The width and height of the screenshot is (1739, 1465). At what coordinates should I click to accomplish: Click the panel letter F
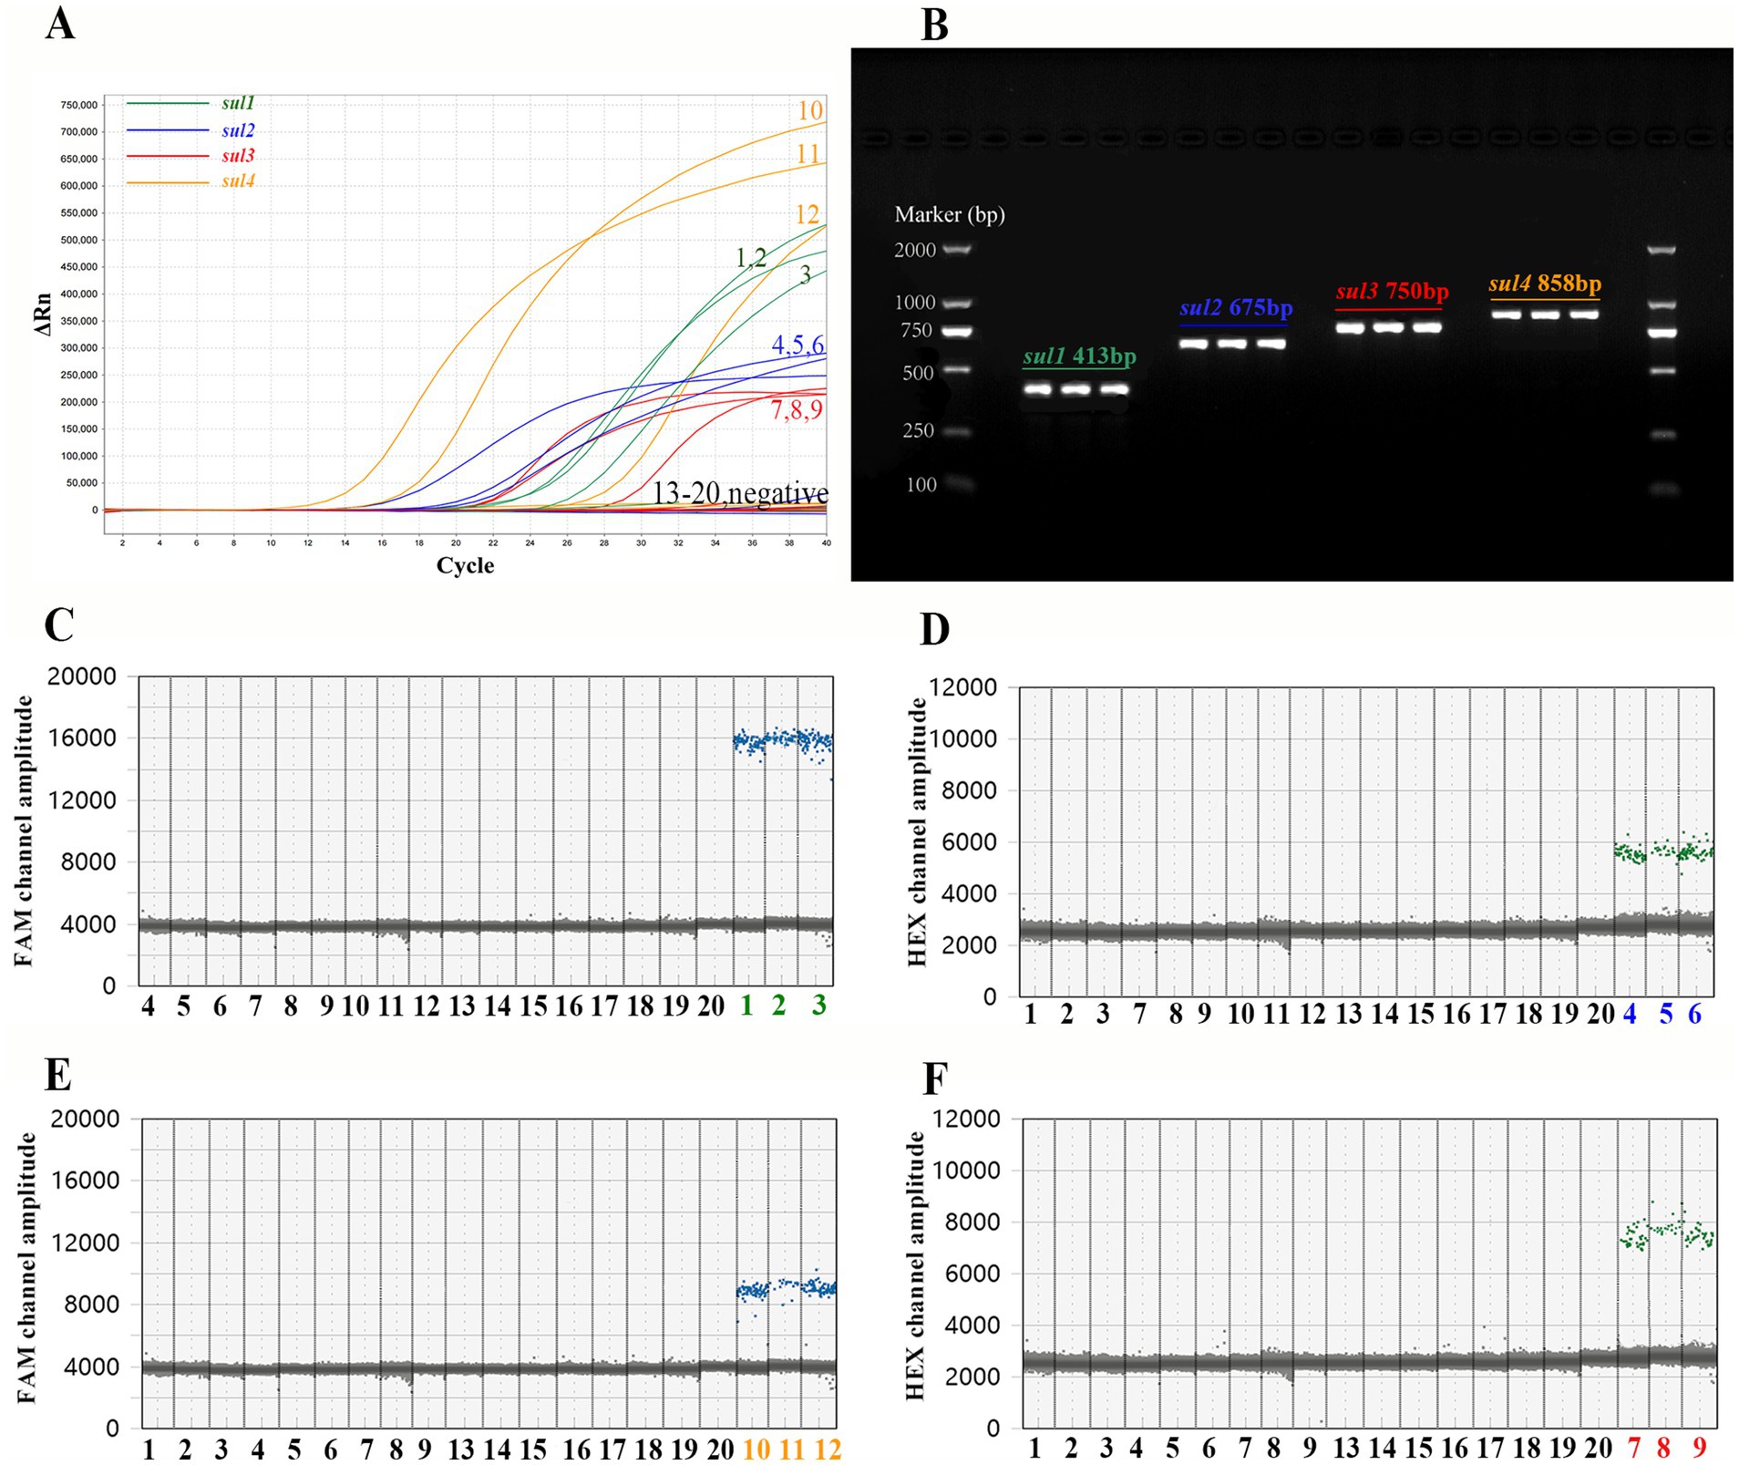click(935, 1078)
